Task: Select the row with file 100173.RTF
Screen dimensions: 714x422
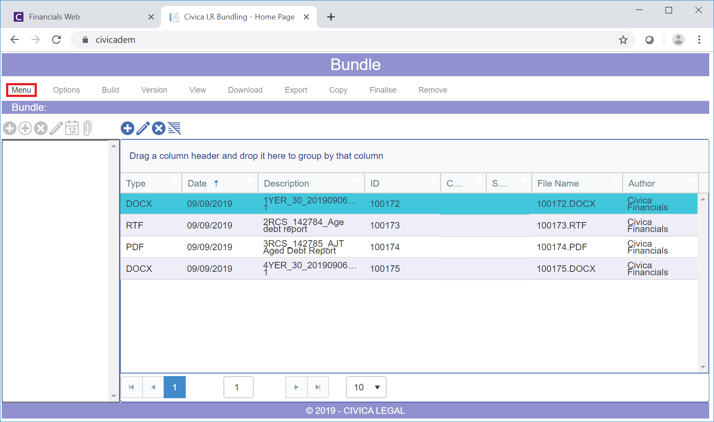Action: [409, 225]
